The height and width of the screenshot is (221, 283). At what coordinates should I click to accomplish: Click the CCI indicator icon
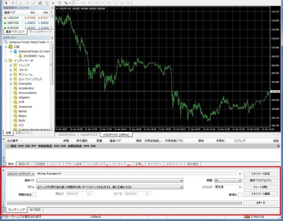click(x=15, y=125)
